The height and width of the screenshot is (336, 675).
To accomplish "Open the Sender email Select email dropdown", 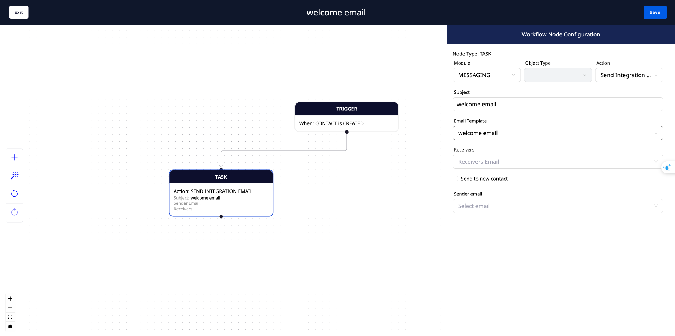I will 558,206.
